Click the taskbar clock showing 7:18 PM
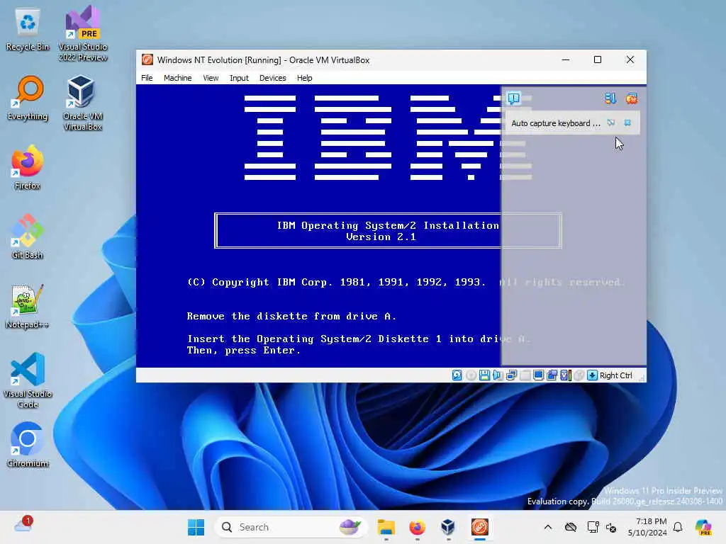 pos(647,527)
